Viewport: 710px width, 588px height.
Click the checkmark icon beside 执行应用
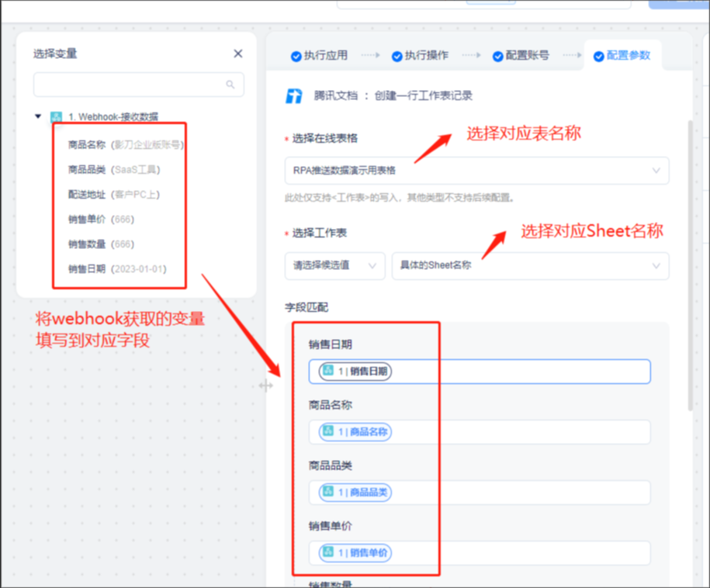click(296, 56)
